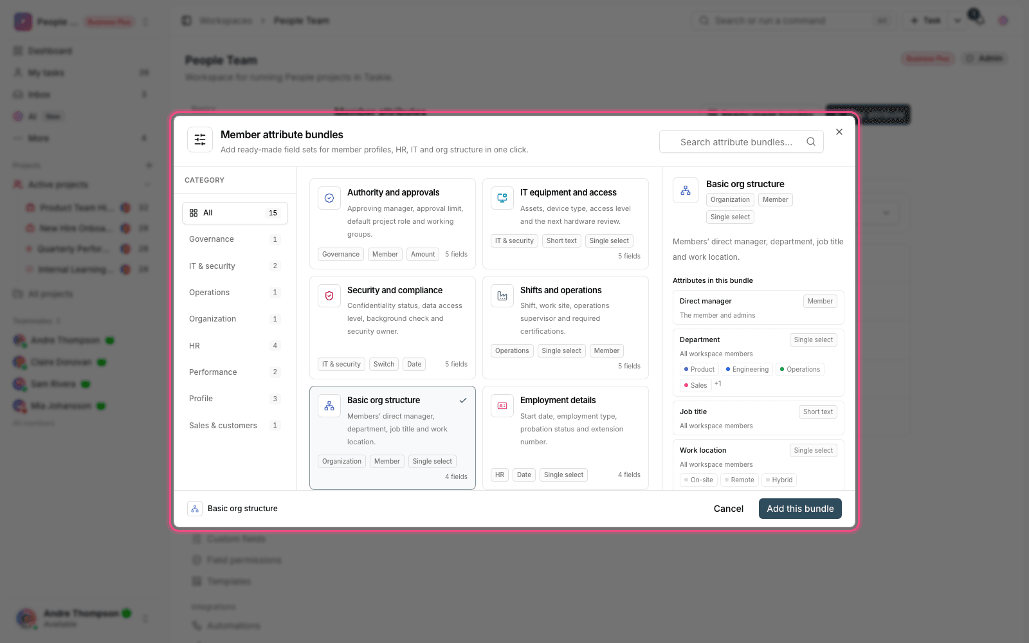The image size is (1029, 643).
Task: Click the magnifier icon in bundle search
Action: pyautogui.click(x=811, y=142)
